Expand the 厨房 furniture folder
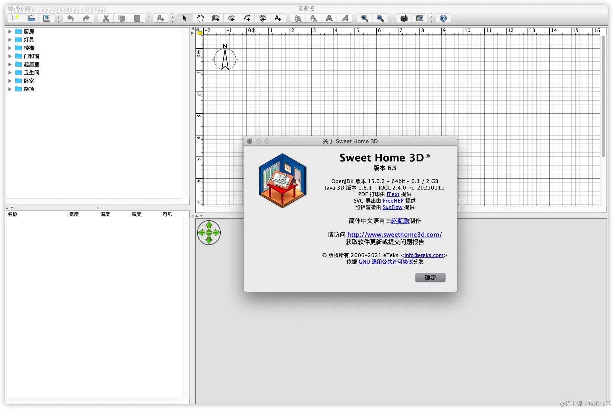Image resolution: width=613 pixels, height=409 pixels. [x=10, y=31]
